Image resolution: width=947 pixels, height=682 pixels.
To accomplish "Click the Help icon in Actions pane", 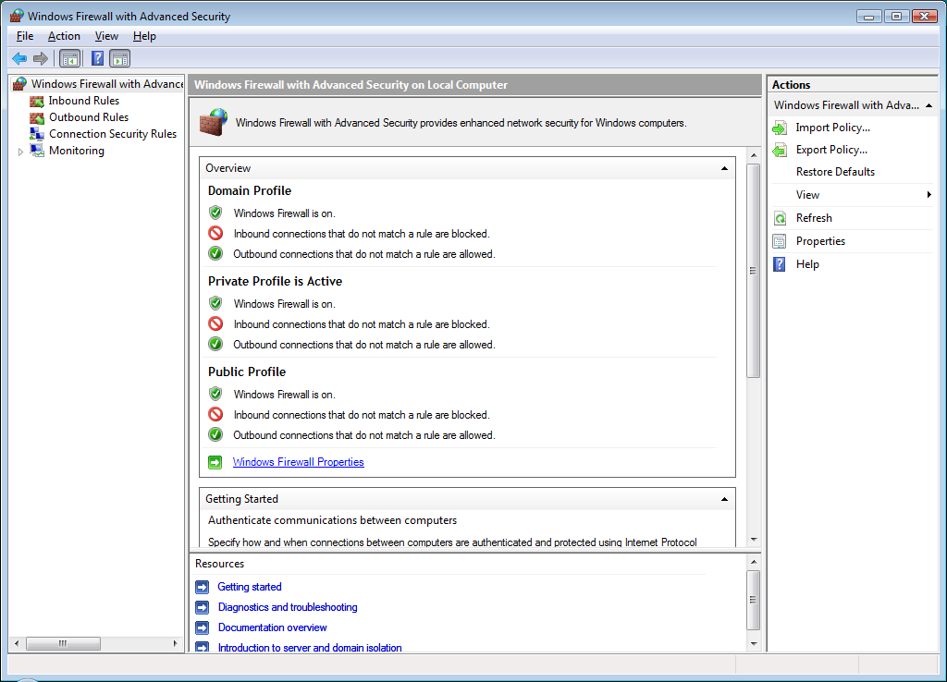I will [780, 264].
